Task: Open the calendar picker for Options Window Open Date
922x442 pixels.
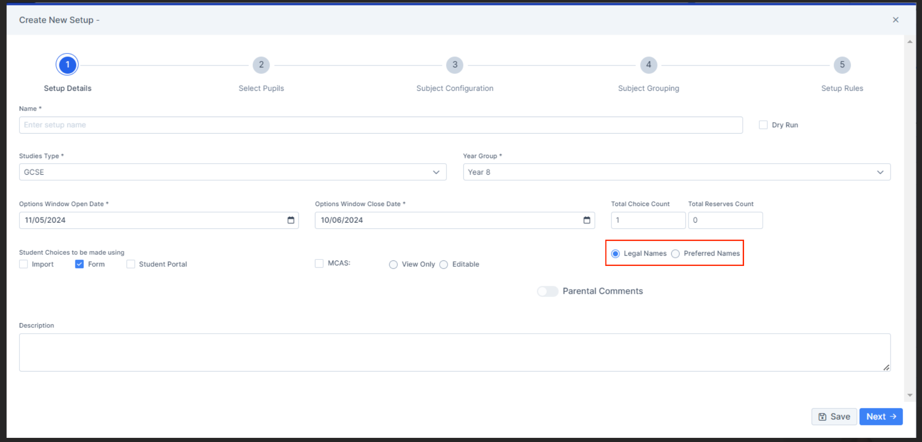Action: (291, 220)
